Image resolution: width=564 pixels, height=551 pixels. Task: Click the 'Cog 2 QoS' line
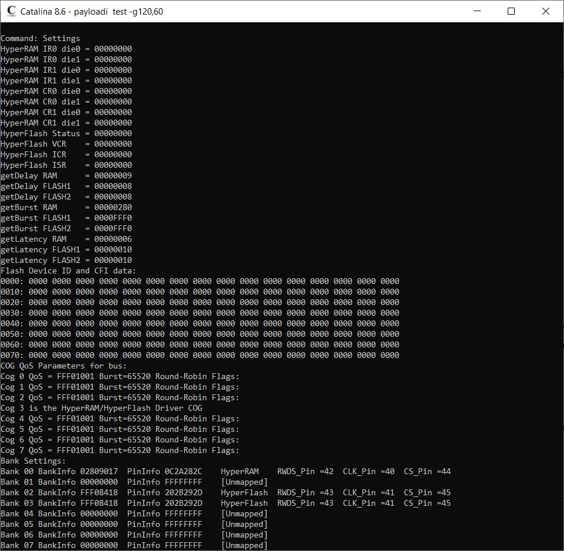click(120, 397)
